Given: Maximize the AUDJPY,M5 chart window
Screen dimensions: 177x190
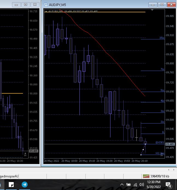Looking at the screenshot, I should 162,5.
